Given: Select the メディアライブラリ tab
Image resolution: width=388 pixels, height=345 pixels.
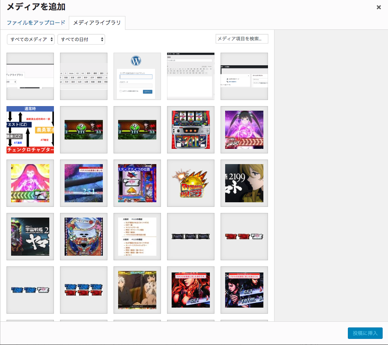Looking at the screenshot, I should (x=97, y=23).
